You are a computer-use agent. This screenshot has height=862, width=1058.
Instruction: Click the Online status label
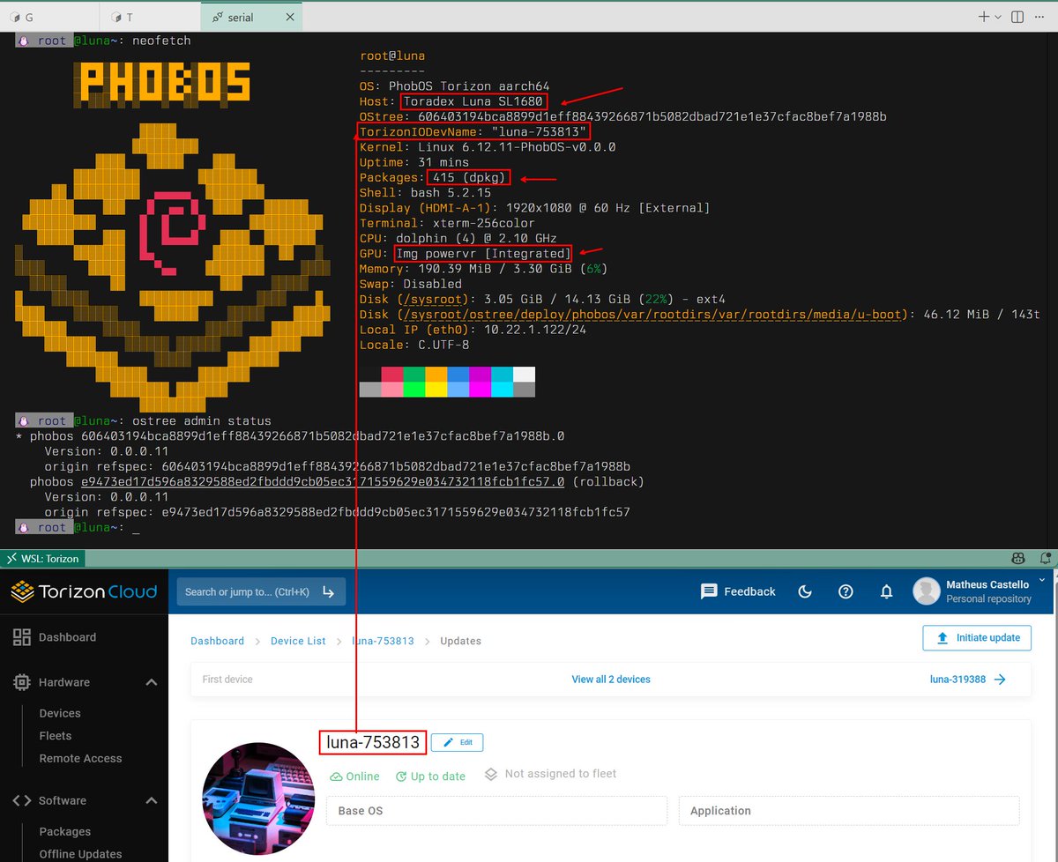[x=354, y=777]
